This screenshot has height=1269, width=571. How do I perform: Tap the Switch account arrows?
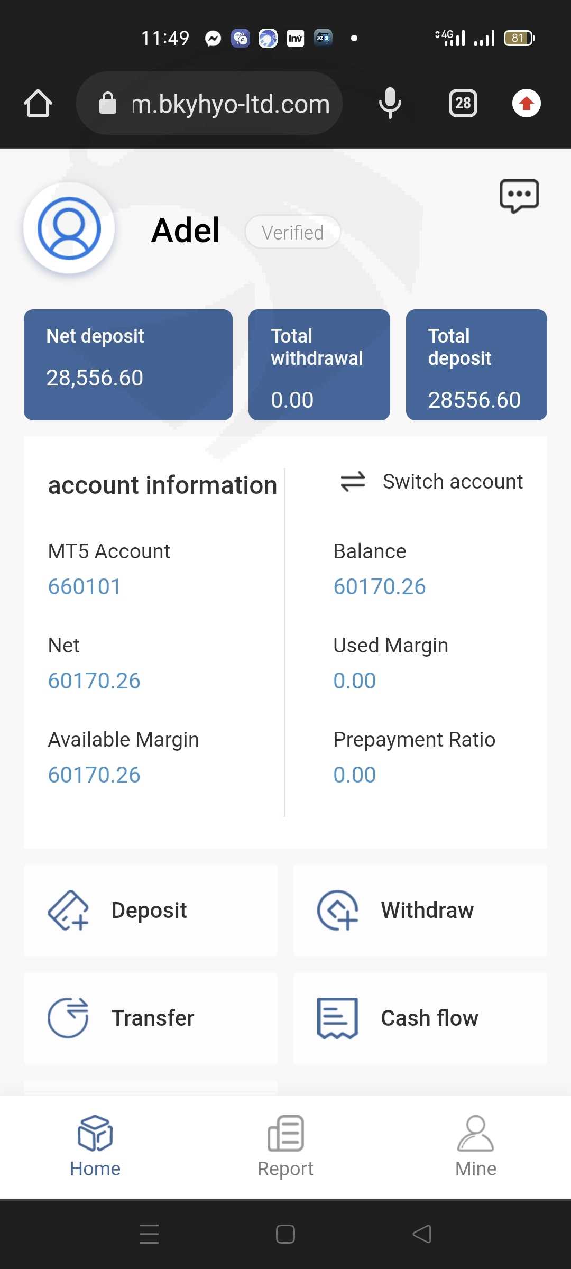tap(353, 482)
